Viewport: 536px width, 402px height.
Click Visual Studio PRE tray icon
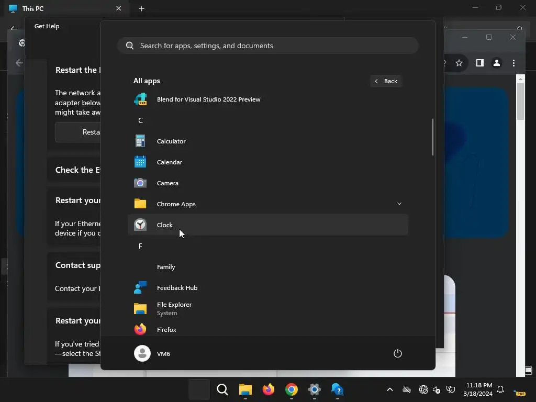(x=520, y=393)
